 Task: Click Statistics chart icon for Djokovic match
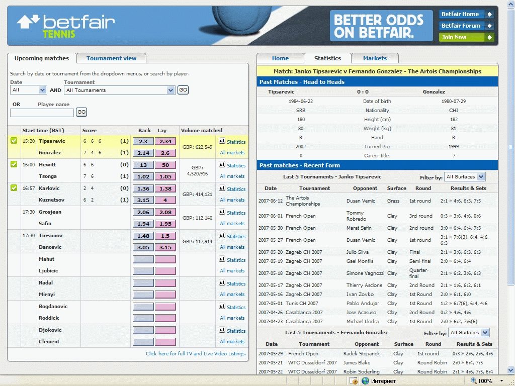[222, 331]
